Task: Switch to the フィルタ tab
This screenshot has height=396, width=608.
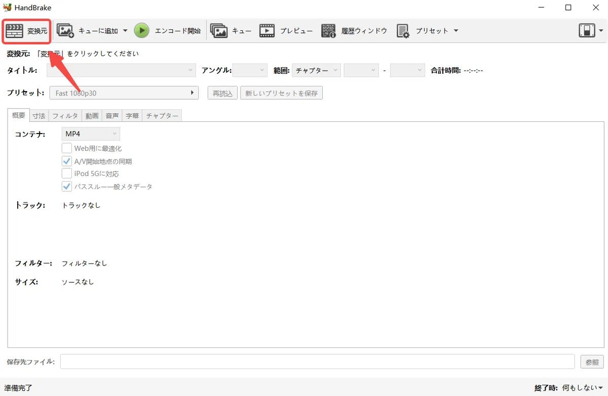Action: pyautogui.click(x=65, y=116)
